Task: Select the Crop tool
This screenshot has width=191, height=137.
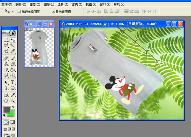Action: click(6, 51)
